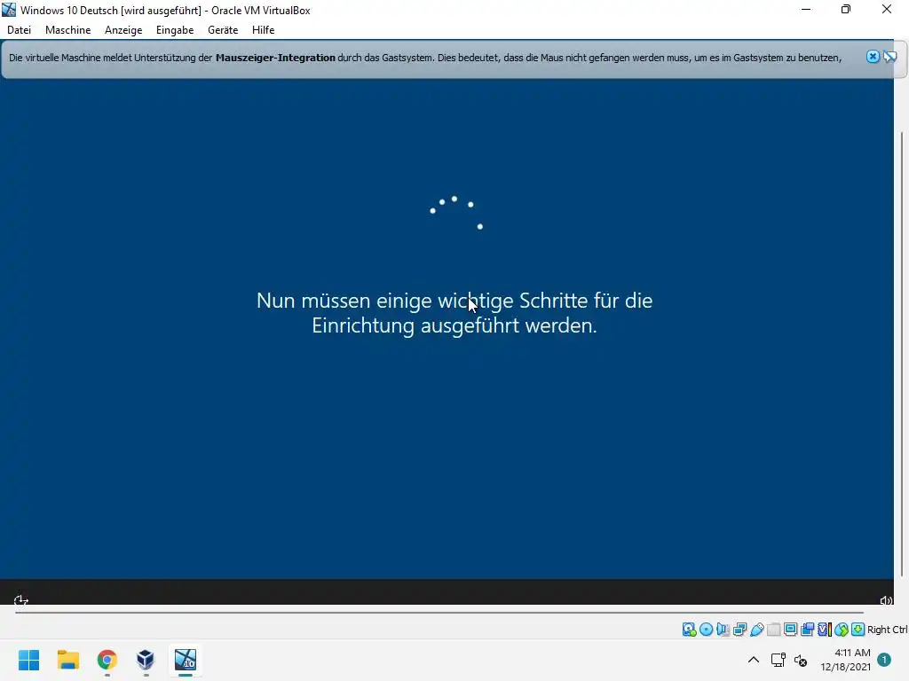Open Google Chrome from the taskbar
The width and height of the screenshot is (909, 681).
(x=107, y=660)
